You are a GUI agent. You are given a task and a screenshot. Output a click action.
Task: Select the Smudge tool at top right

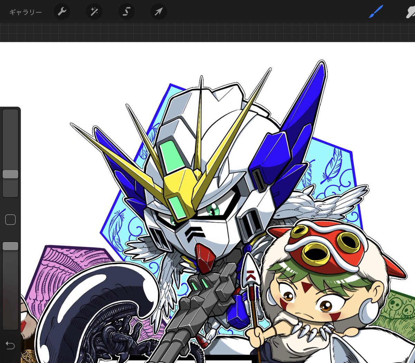pyautogui.click(x=410, y=12)
